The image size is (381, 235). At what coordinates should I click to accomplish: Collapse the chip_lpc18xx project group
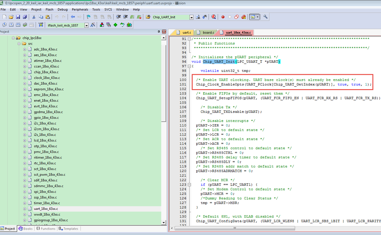[13, 38]
